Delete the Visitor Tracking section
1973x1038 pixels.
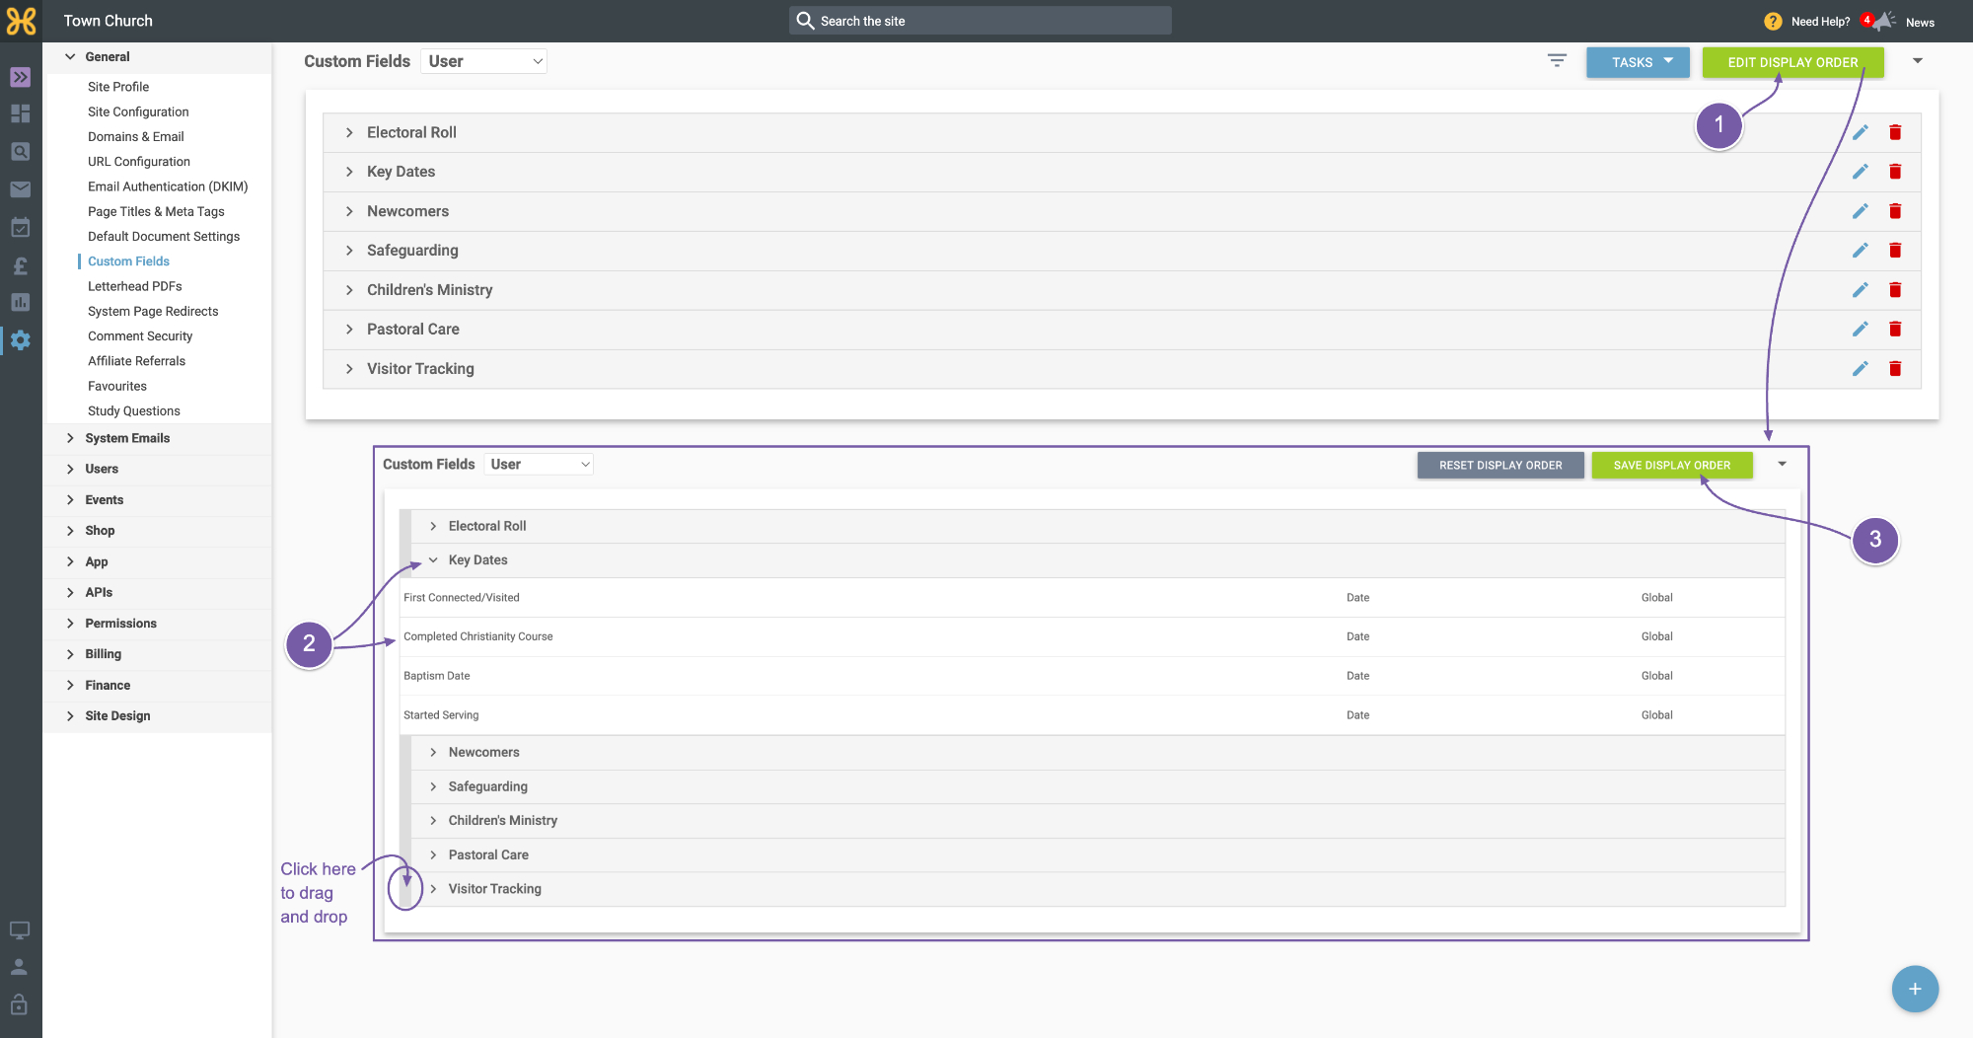[x=1895, y=369]
